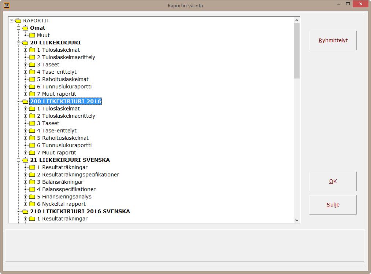Close the Raportin valinta window
Screen dimensions: 371x274
click(361, 4)
